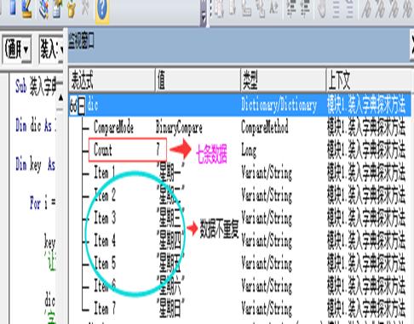The width and height of the screenshot is (414, 324).
Task: Select the CompareMode row
Action: tap(240, 128)
